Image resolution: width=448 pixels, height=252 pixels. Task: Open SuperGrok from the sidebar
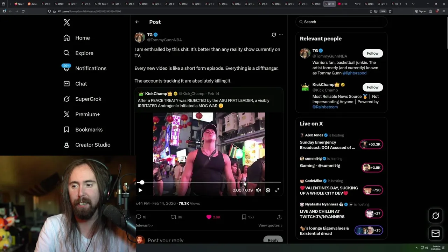pyautogui.click(x=82, y=99)
